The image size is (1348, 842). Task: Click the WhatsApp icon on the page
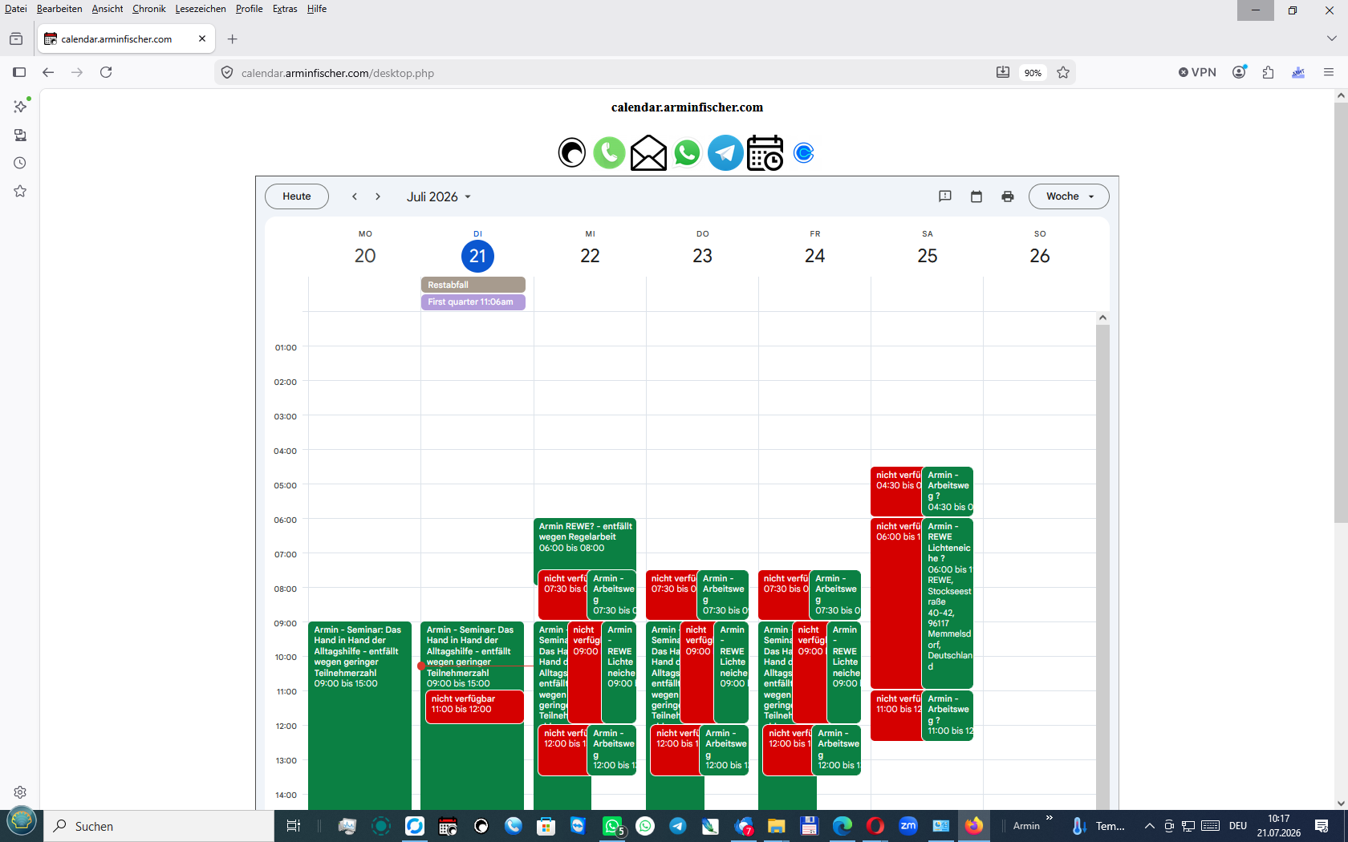687,152
